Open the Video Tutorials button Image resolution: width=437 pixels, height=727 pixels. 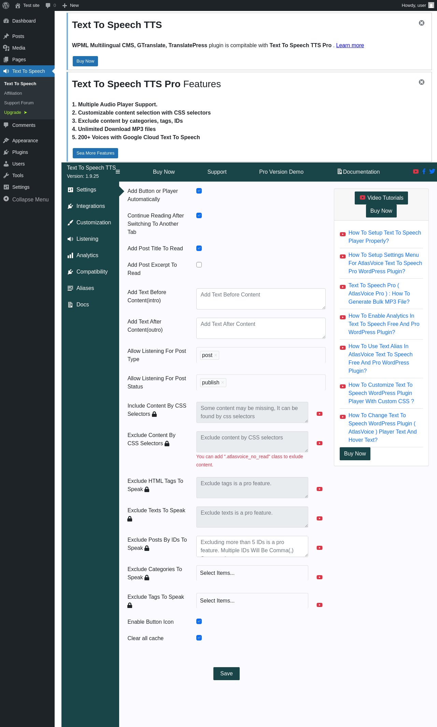[x=381, y=198]
